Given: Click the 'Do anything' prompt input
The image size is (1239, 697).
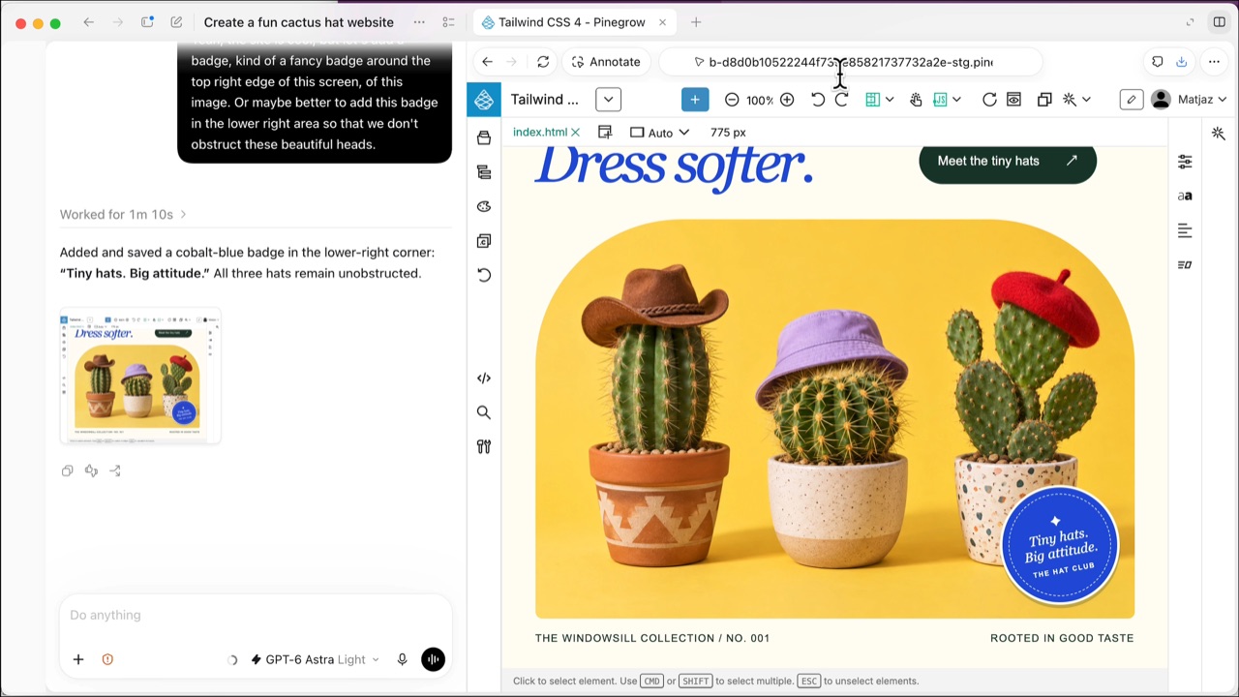Looking at the screenshot, I should coord(256,615).
